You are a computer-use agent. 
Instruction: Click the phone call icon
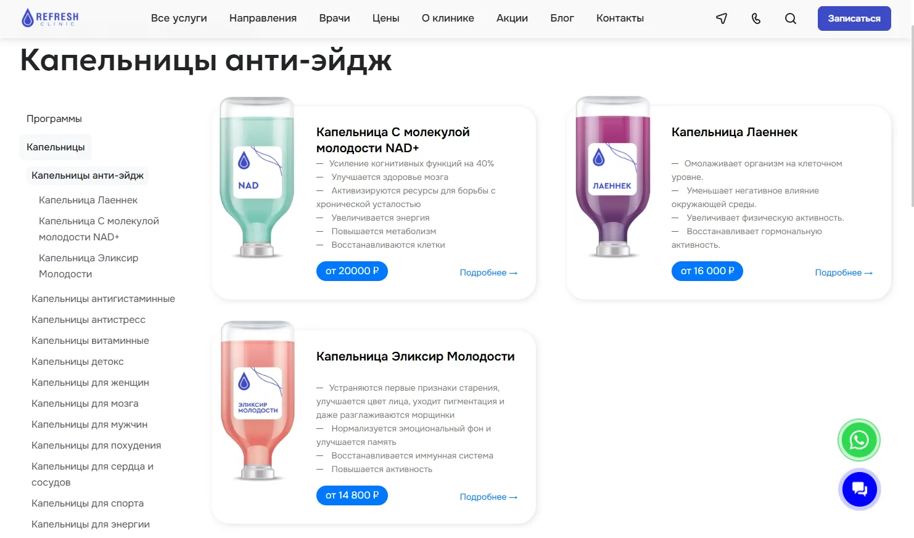pos(756,18)
